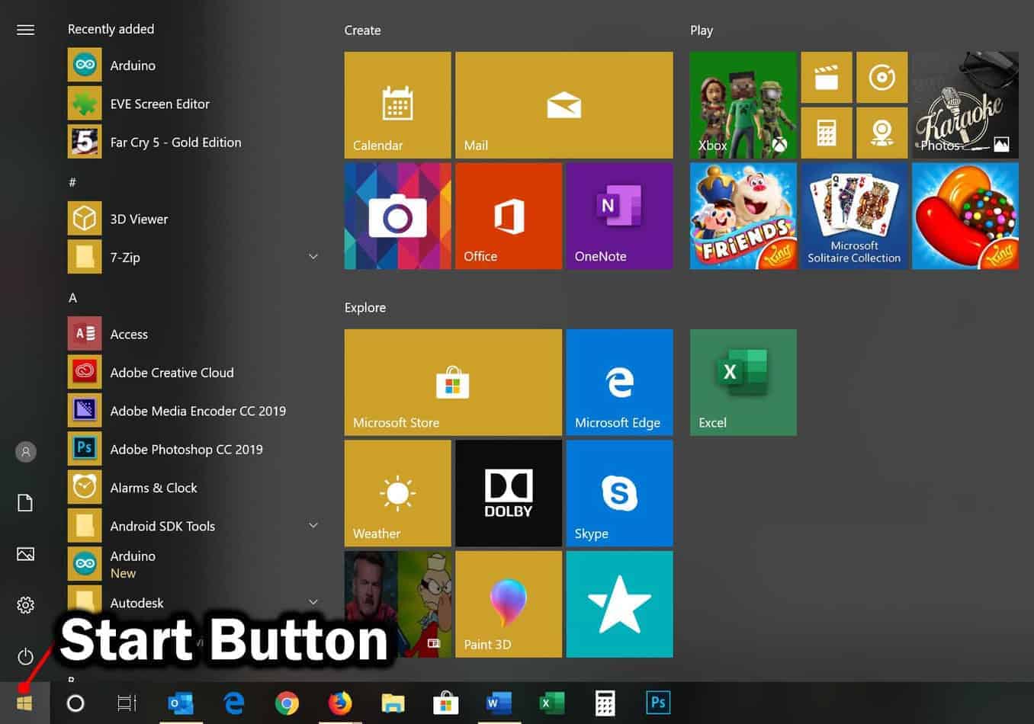Open the Dolby tile

click(x=508, y=493)
